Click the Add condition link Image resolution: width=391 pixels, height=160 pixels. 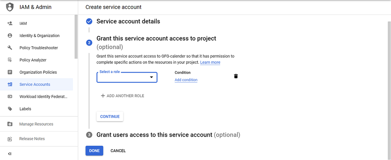pyautogui.click(x=186, y=80)
